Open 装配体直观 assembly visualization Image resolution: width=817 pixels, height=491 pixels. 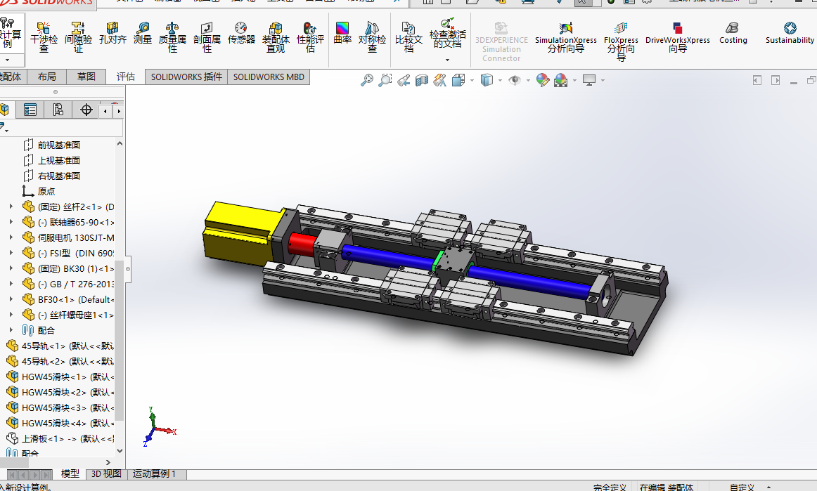(276, 37)
